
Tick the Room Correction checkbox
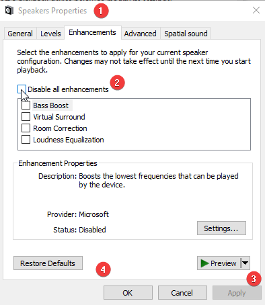coord(26,128)
